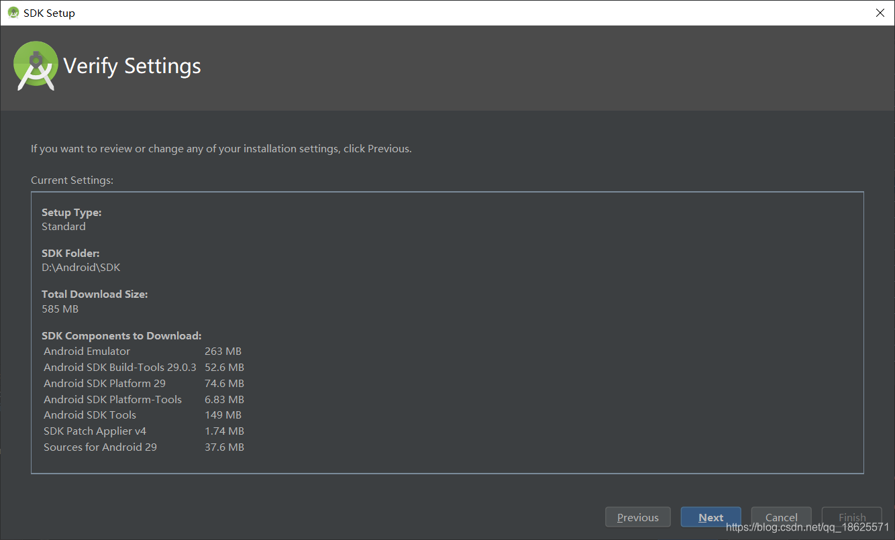Cancel the SDK setup wizard
The height and width of the screenshot is (540, 895).
[x=781, y=517]
